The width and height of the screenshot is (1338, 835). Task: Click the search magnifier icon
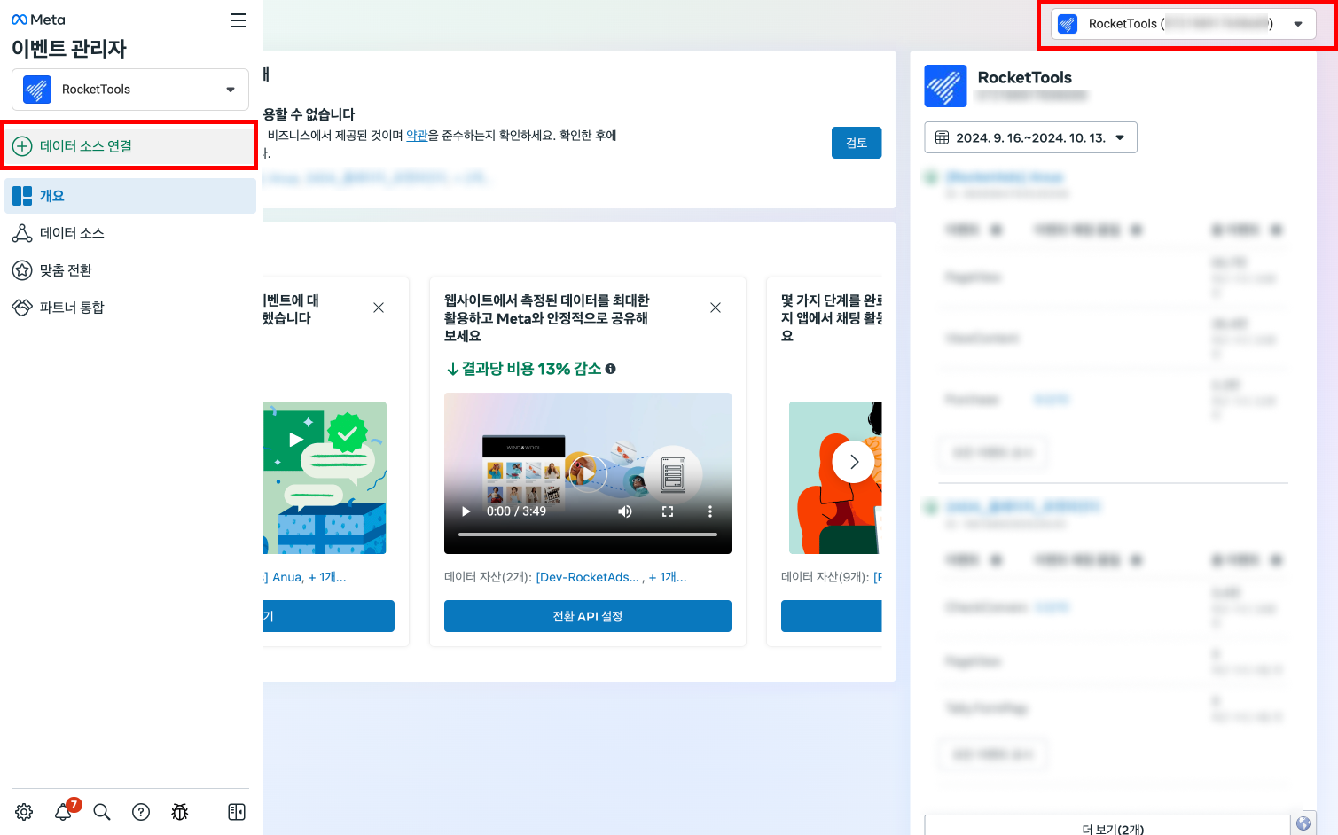click(102, 812)
